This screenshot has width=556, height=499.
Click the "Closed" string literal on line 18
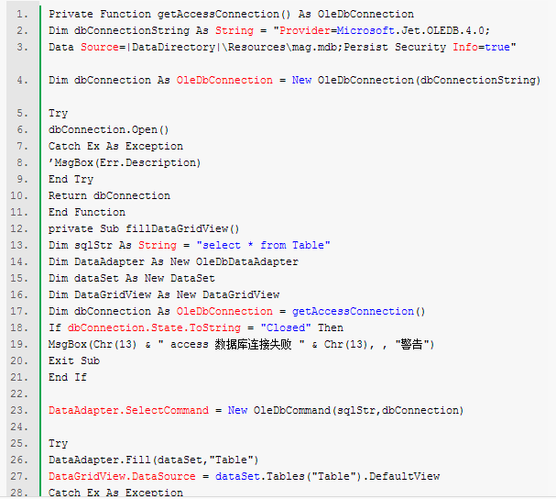point(286,327)
